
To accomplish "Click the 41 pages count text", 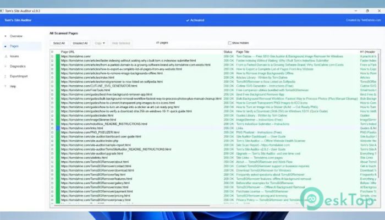I will pyautogui.click(x=162, y=43).
